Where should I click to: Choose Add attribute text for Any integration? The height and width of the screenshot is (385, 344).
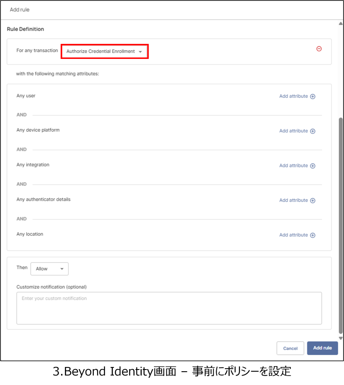pyautogui.click(x=293, y=166)
